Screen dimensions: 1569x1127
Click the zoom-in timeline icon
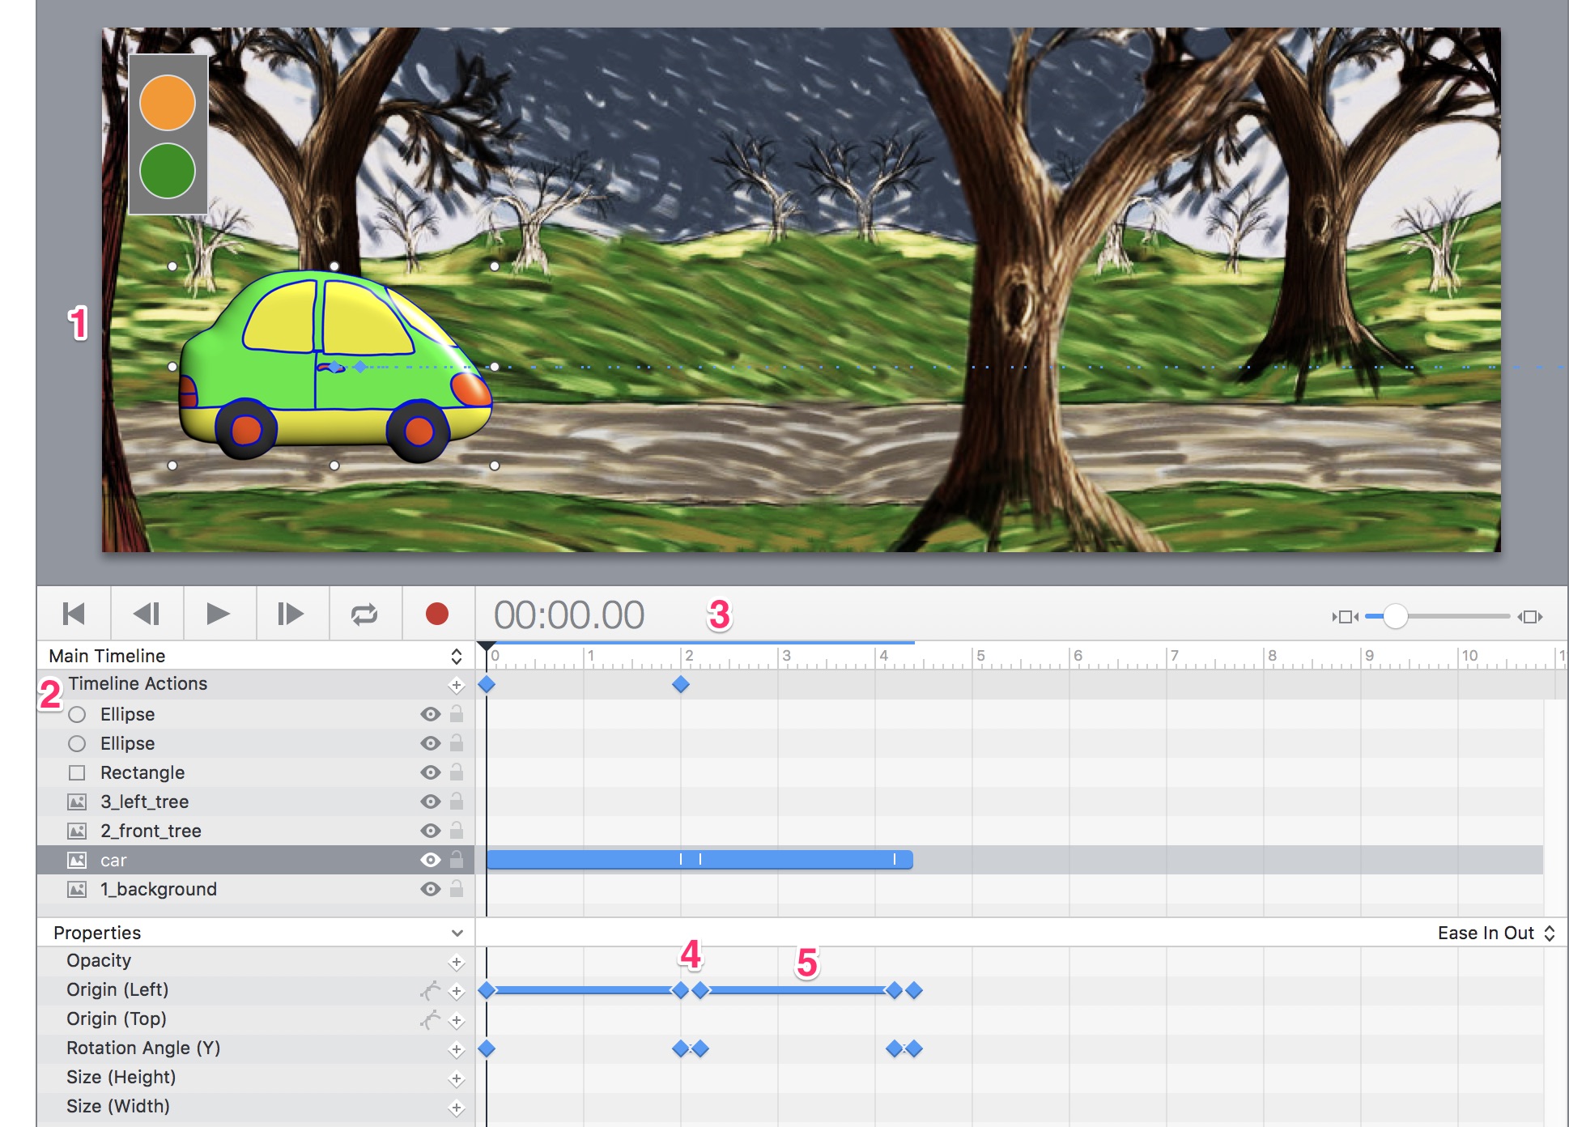[x=1530, y=617]
